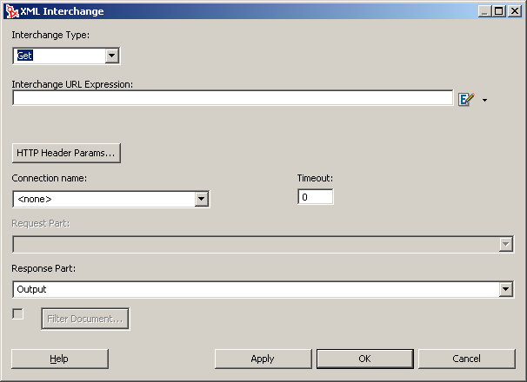Click the Connection name label

tap(50, 178)
